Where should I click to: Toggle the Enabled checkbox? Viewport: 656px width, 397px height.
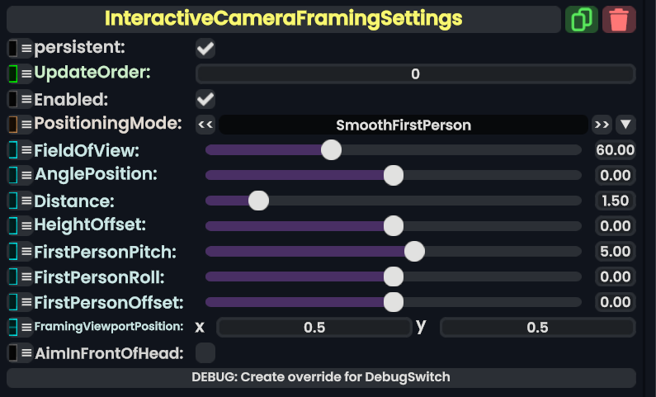205,100
